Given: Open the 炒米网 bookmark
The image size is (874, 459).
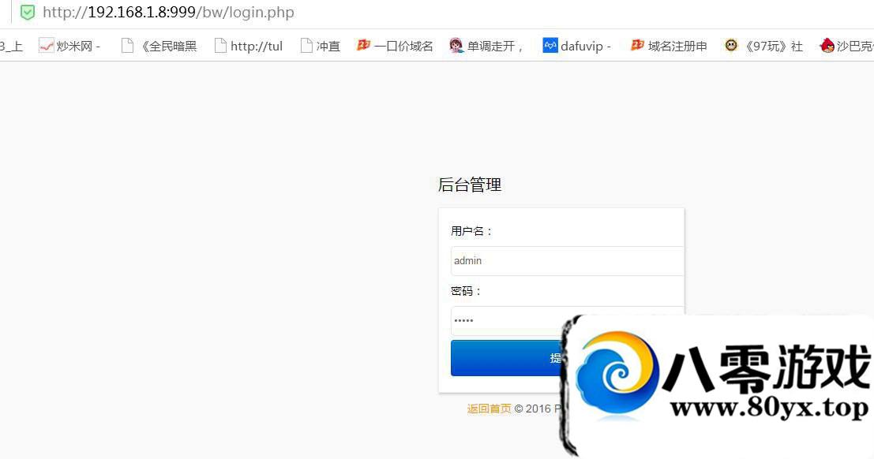Looking at the screenshot, I should coord(69,46).
